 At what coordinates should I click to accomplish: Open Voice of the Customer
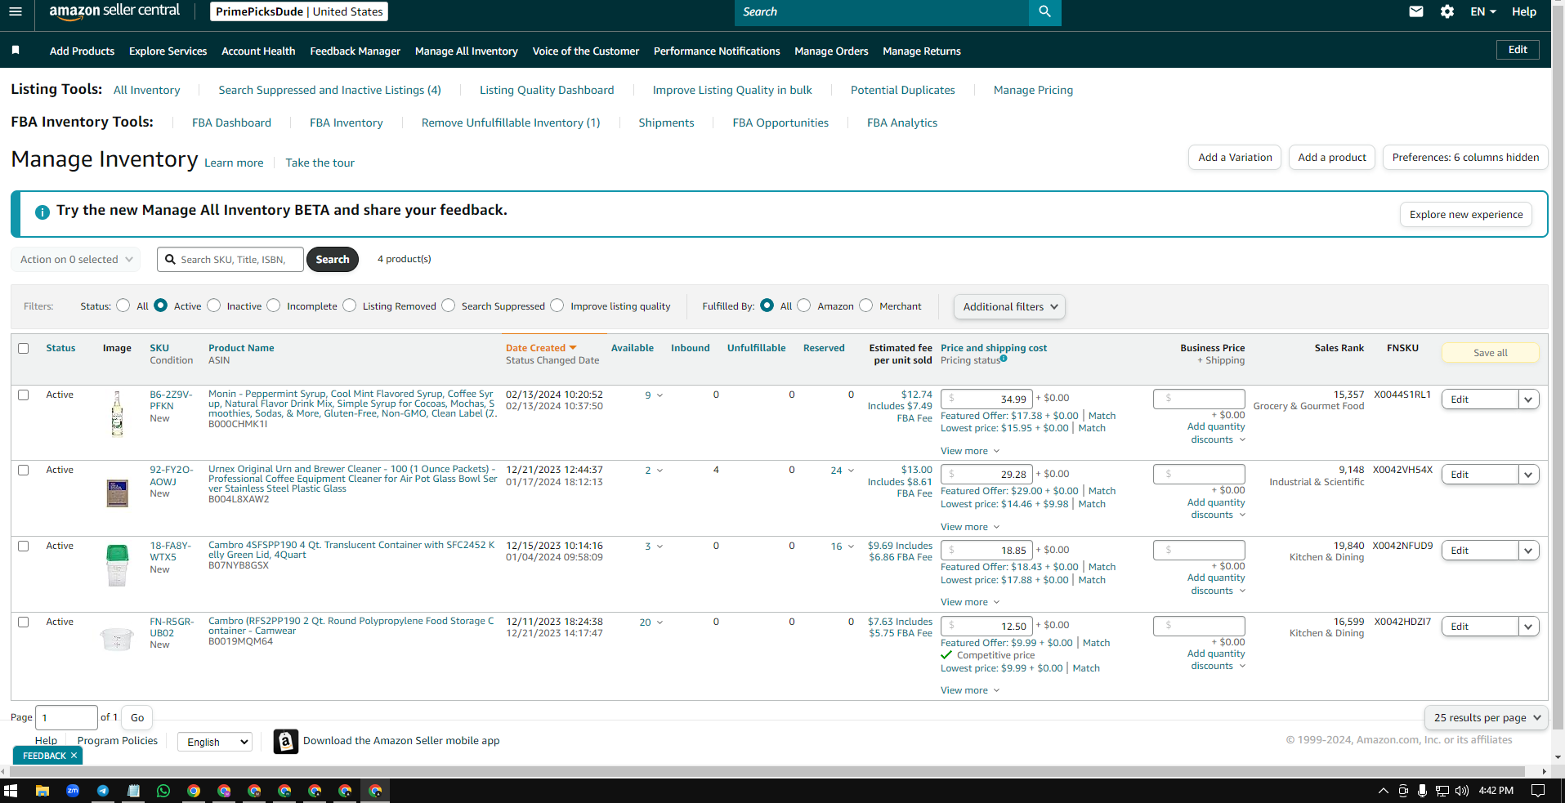tap(585, 51)
